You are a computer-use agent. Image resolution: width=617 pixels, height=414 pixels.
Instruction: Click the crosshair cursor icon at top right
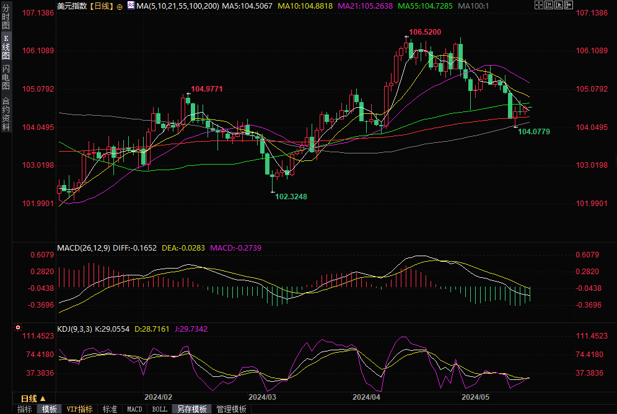click(x=539, y=5)
